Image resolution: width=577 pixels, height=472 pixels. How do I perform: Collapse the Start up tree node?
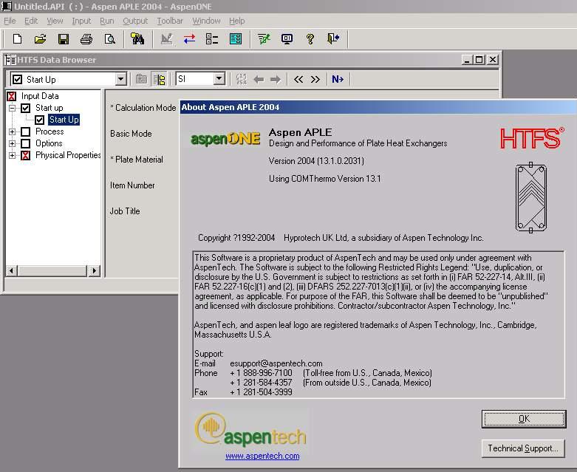[x=12, y=108]
